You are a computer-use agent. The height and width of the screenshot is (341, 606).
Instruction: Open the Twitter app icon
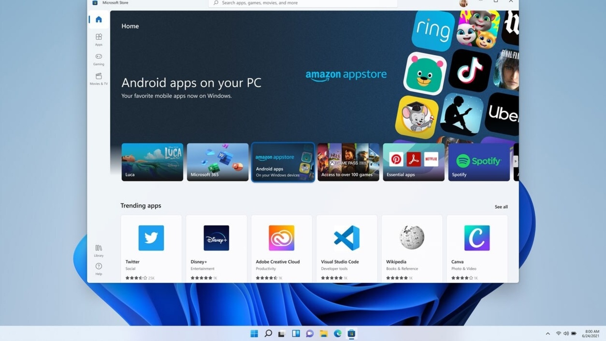[151, 238]
